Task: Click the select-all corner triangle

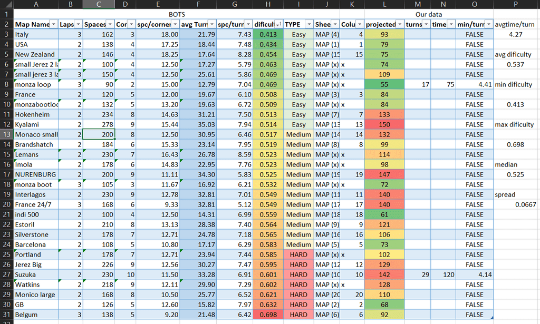Action: point(6,4)
